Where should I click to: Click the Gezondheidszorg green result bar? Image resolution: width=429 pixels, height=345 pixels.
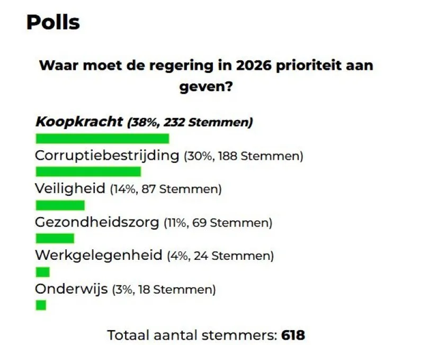pyautogui.click(x=55, y=238)
